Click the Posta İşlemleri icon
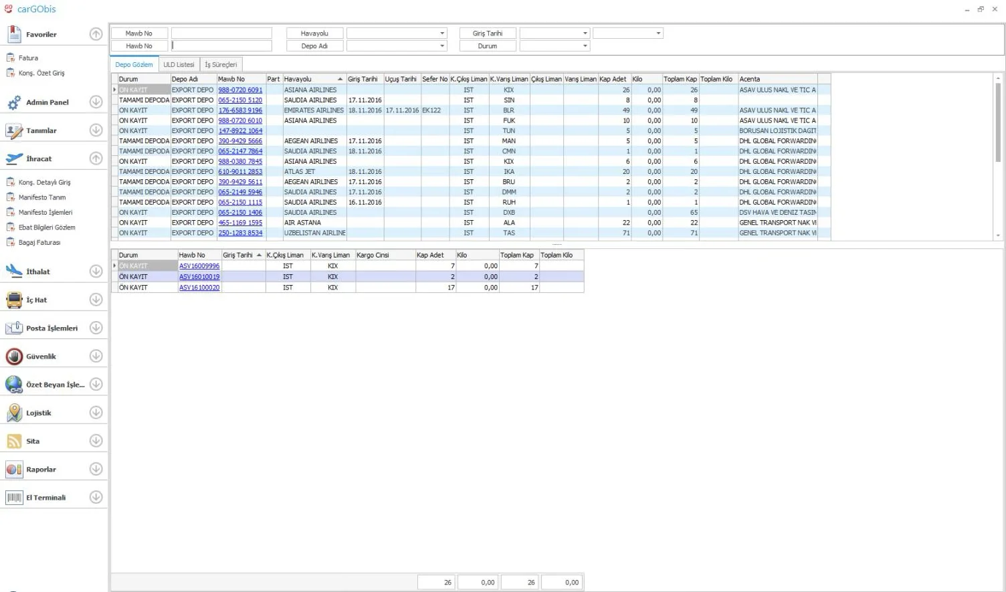 14,328
